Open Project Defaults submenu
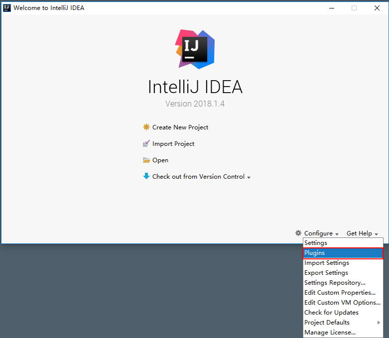 point(343,323)
